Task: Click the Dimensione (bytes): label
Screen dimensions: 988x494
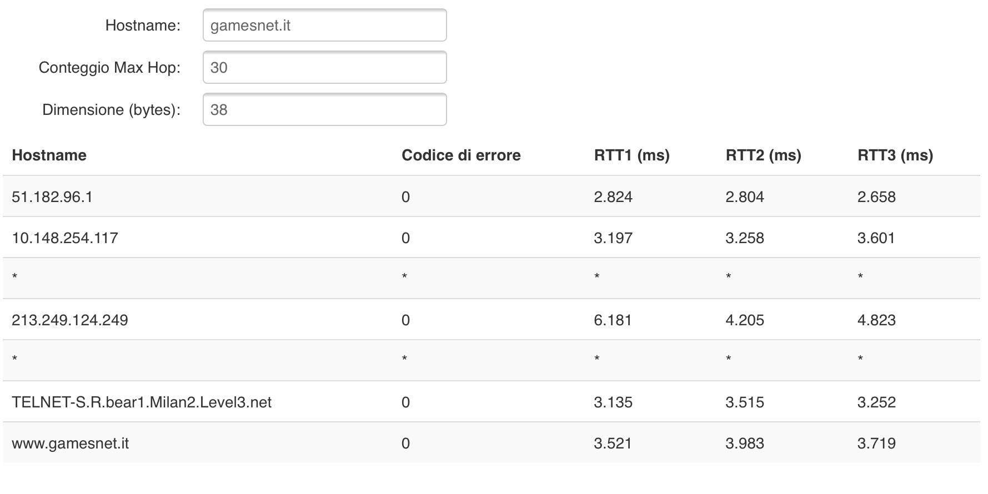Action: [111, 110]
